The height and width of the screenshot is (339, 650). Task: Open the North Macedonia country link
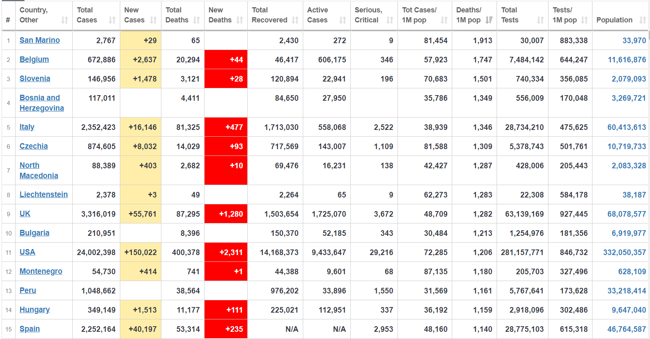pyautogui.click(x=39, y=170)
